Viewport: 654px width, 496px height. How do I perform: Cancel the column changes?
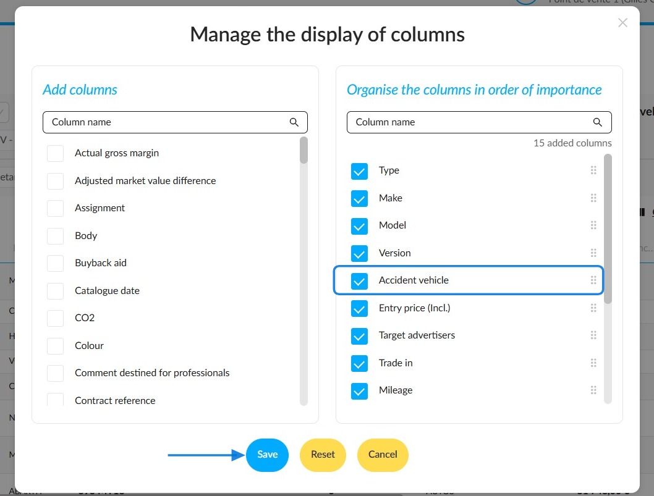tap(383, 455)
